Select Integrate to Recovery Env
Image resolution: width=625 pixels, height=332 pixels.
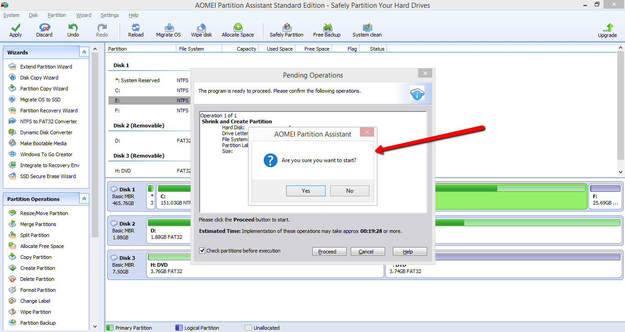(x=49, y=165)
